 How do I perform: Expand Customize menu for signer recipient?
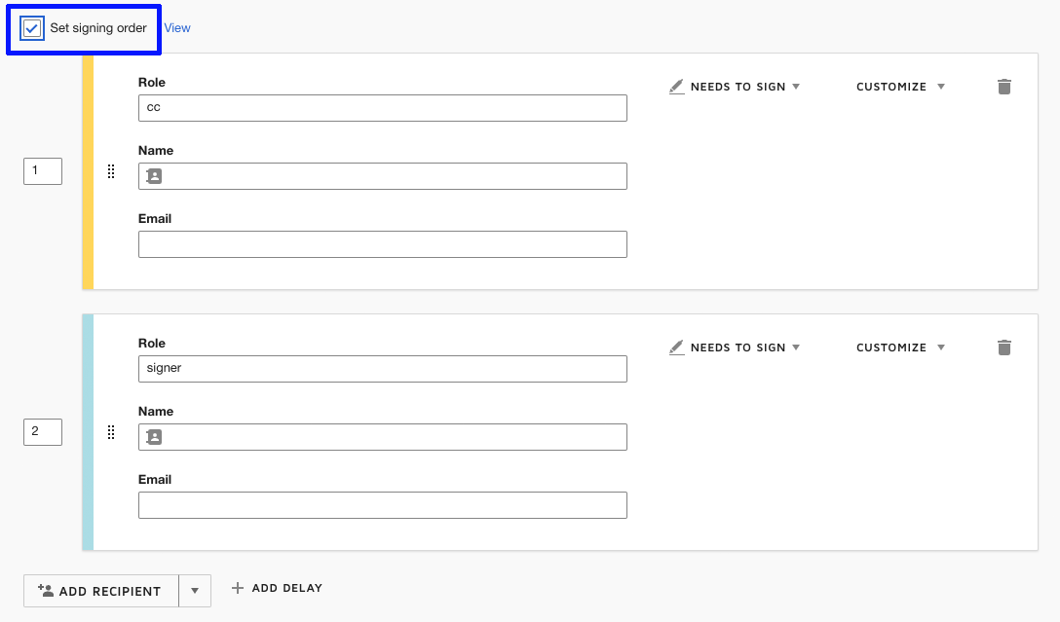[900, 348]
